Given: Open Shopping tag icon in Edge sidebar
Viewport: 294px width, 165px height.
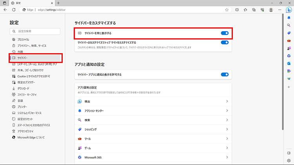Looking at the screenshot, I should tap(289, 33).
